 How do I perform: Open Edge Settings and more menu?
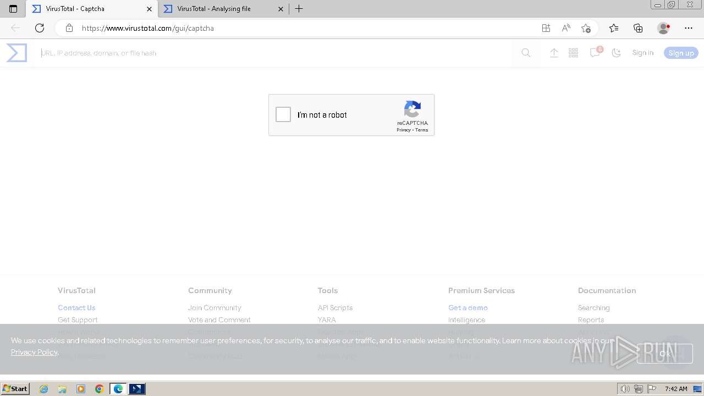(689, 28)
